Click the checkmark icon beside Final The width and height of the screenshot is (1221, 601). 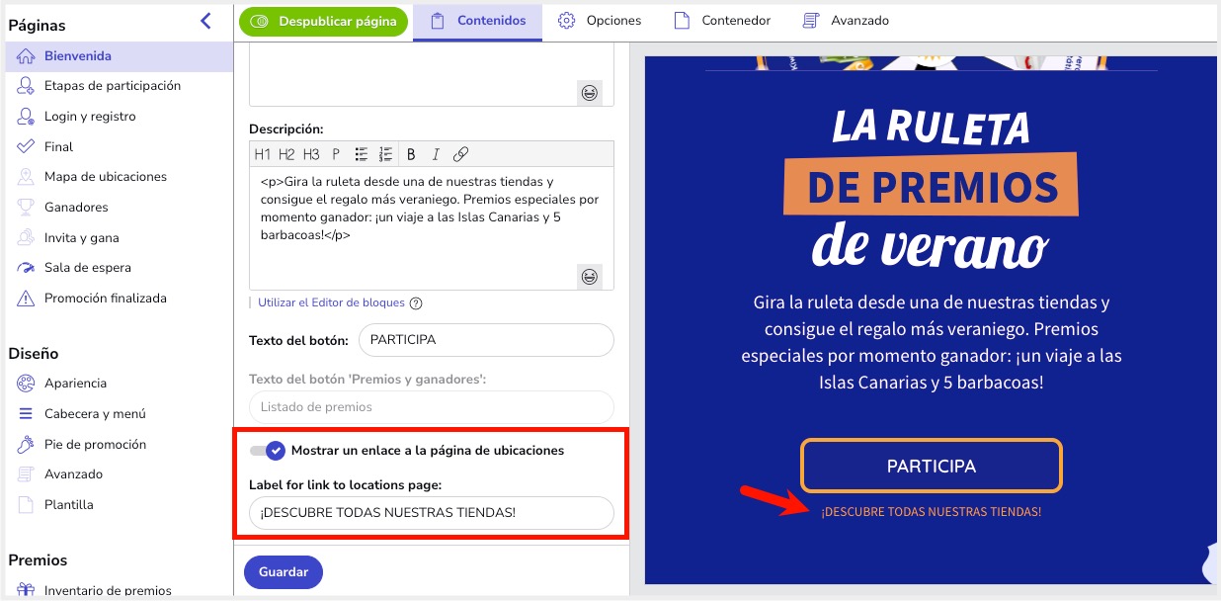pos(26,146)
